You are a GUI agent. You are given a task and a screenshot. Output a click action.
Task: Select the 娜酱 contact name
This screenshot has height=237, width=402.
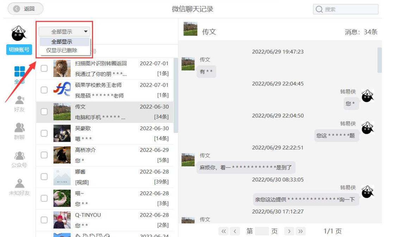pyautogui.click(x=80, y=172)
